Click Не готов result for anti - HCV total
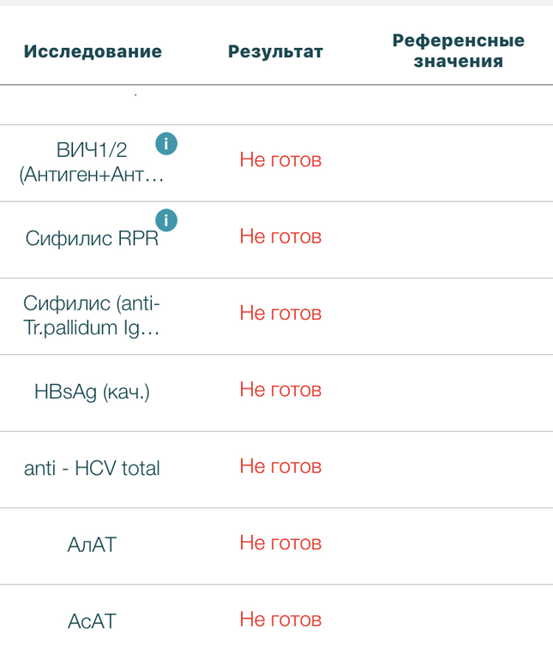Image resolution: width=553 pixels, height=660 pixels. (280, 466)
